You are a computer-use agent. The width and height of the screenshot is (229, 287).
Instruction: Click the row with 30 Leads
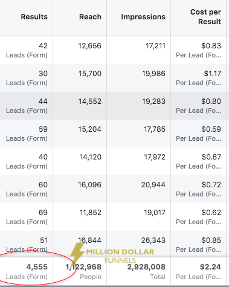pos(113,78)
